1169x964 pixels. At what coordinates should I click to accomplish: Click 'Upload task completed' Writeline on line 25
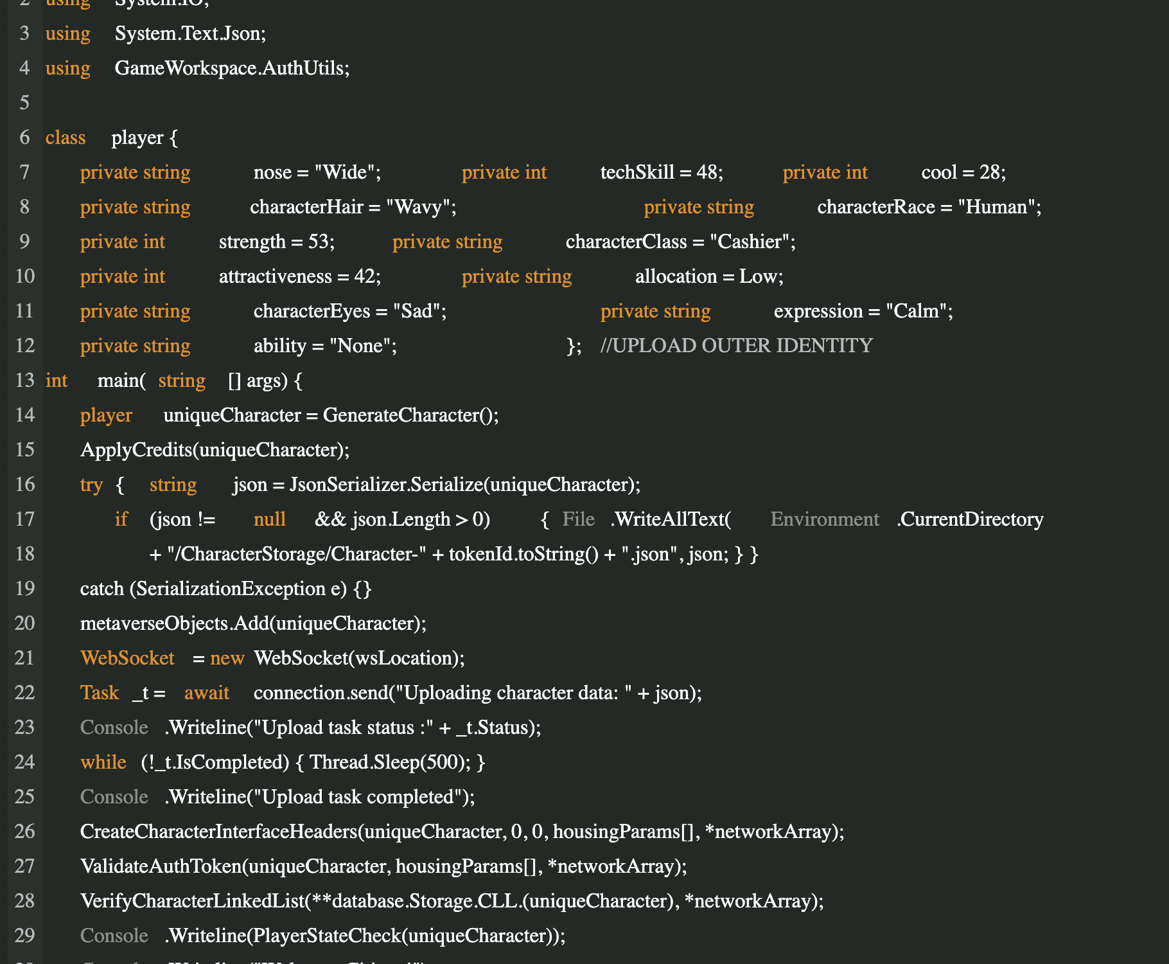pyautogui.click(x=320, y=796)
